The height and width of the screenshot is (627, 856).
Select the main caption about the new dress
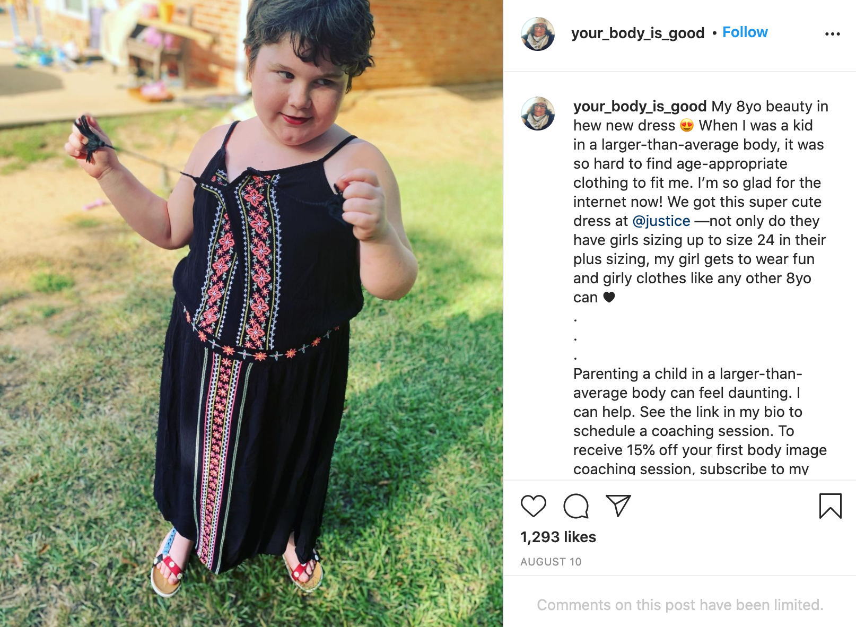point(701,202)
